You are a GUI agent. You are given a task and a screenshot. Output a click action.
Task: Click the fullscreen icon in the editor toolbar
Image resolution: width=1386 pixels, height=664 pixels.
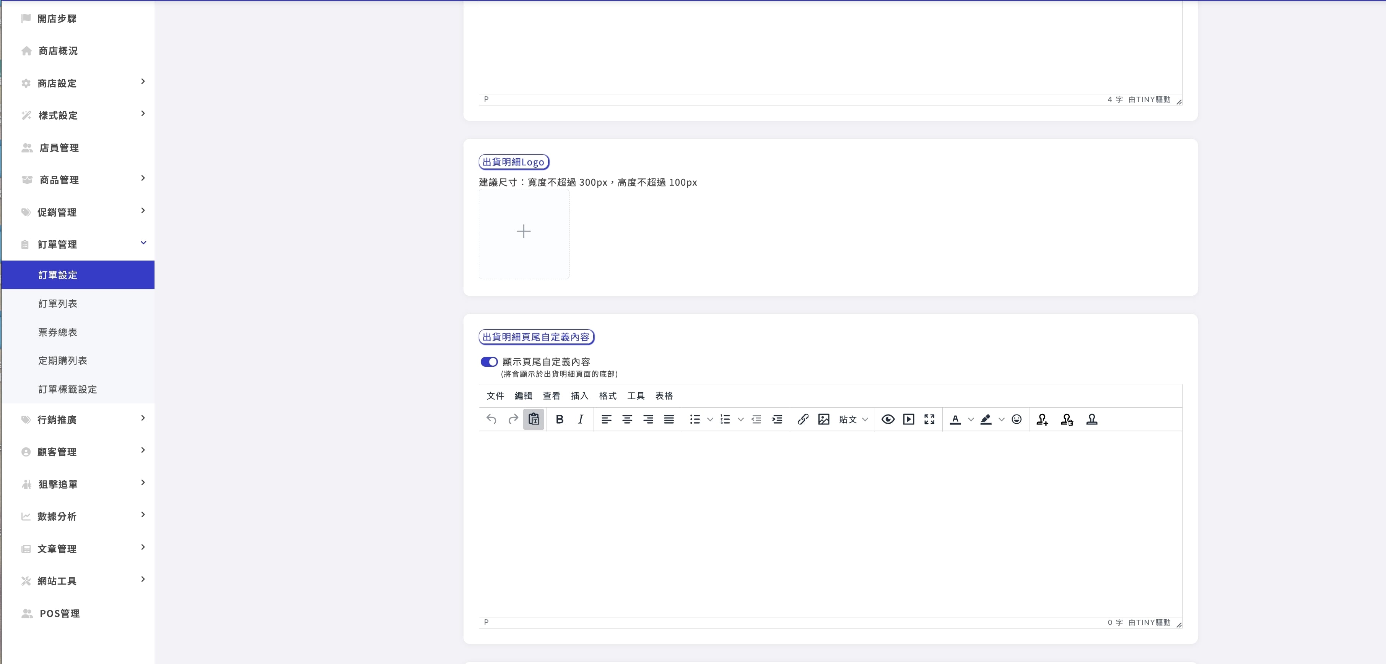click(x=929, y=419)
